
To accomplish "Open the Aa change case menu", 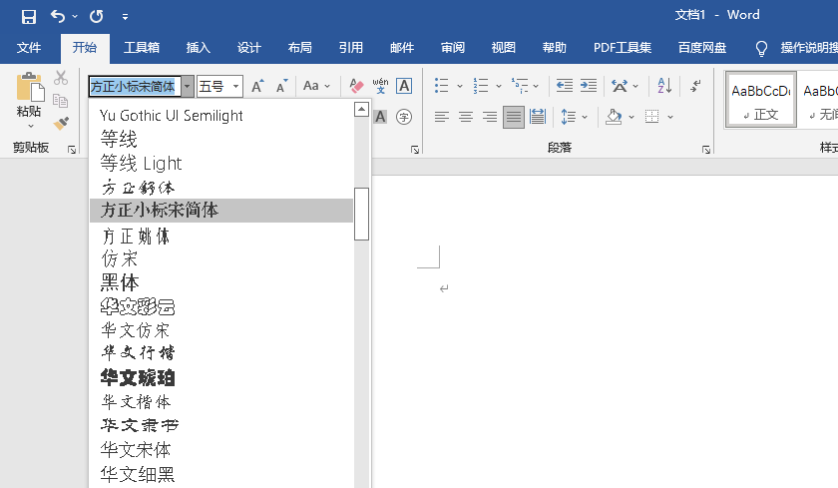I will [316, 86].
